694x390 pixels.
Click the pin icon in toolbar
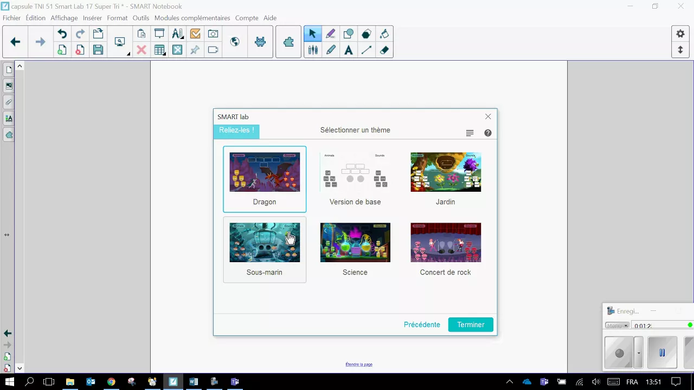tap(195, 50)
